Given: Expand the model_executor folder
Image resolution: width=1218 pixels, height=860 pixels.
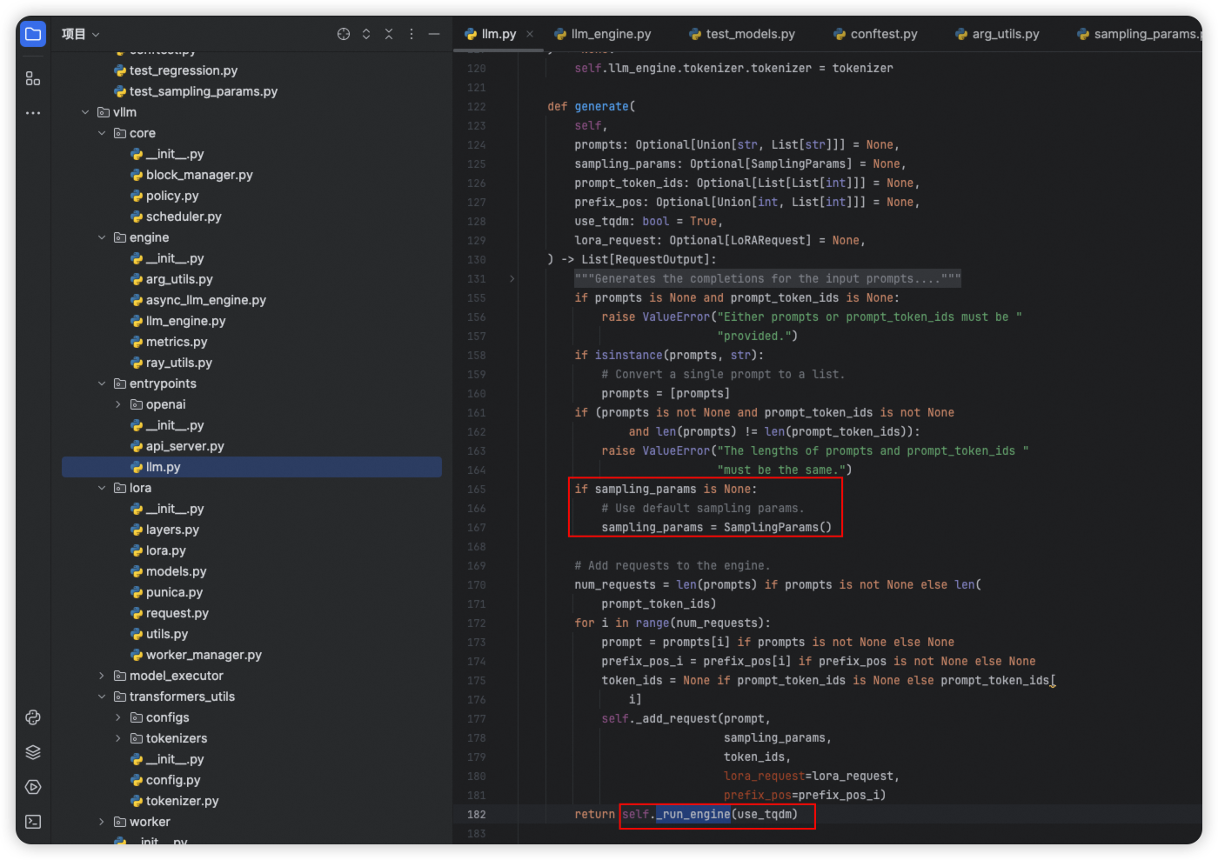Looking at the screenshot, I should 102,676.
